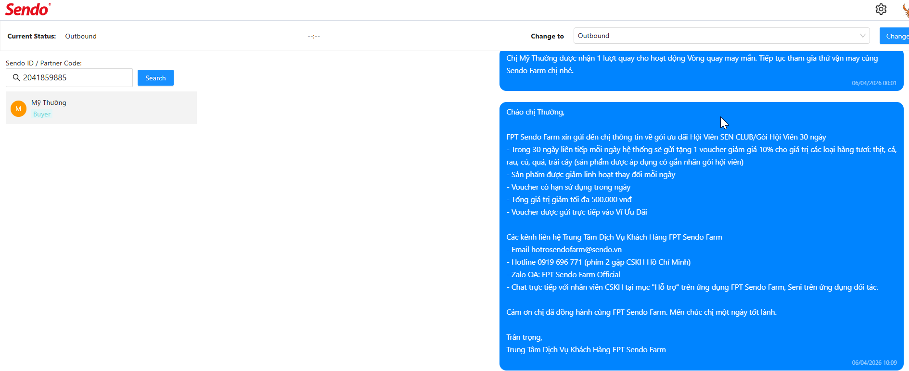The image size is (909, 371).
Task: Focus the Sendo ID search input field
Action: click(69, 77)
